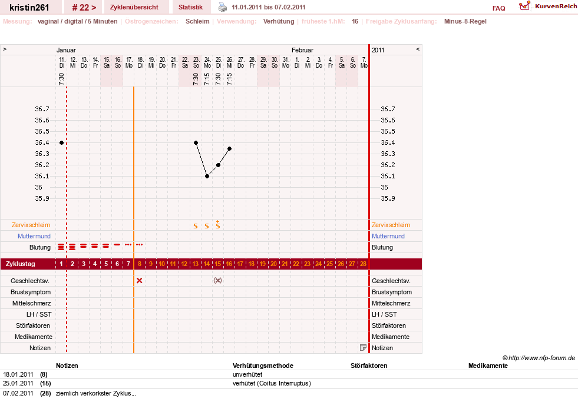Click the left Mittelschmerz row label
This screenshot has height=412, width=578.
[x=31, y=303]
